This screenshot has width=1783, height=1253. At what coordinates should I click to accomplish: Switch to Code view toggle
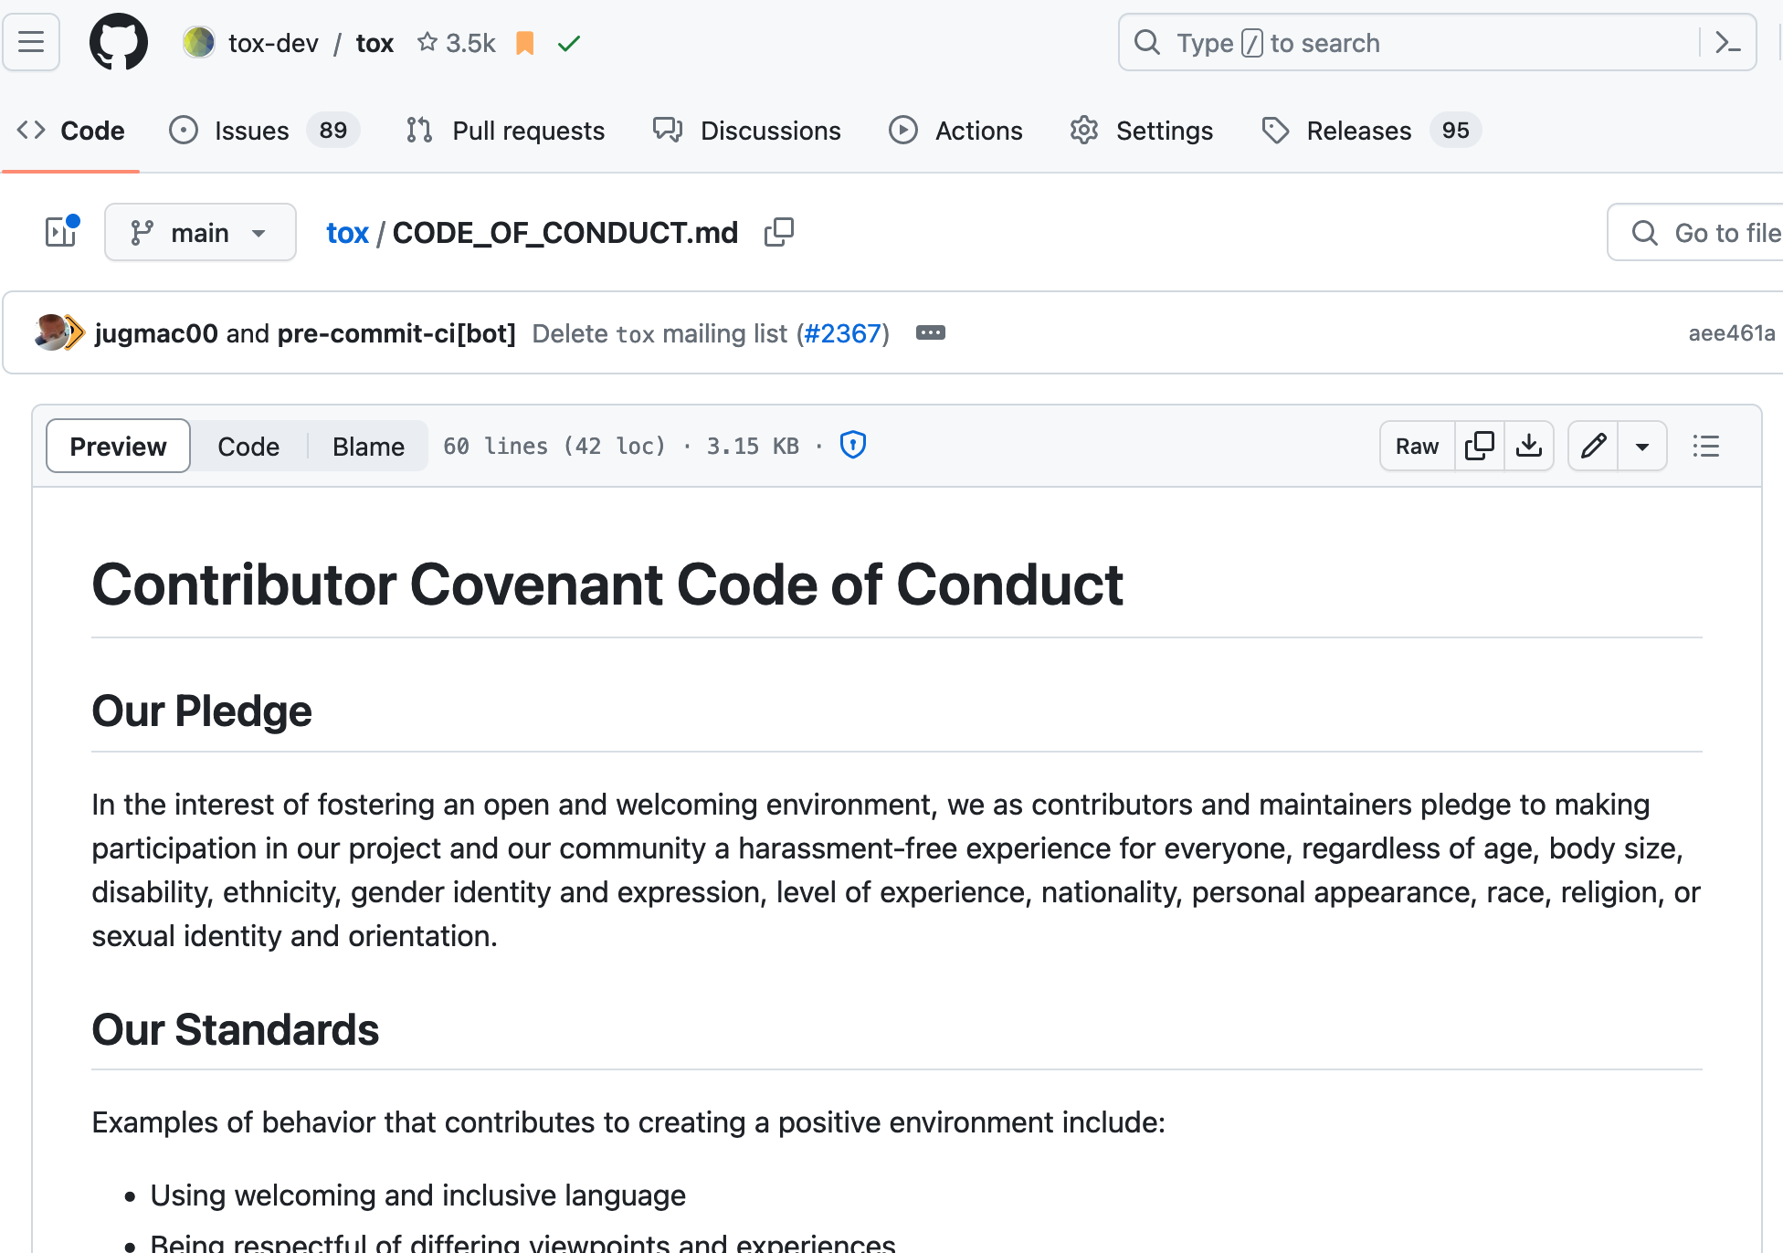[248, 446]
